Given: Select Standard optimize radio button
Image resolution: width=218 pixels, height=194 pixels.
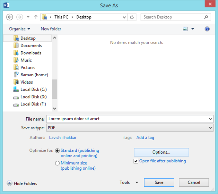Looking at the screenshot, I should 57,151.
